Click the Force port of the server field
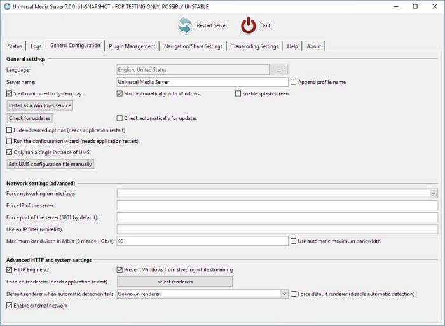445x326 pixels. [x=277, y=217]
